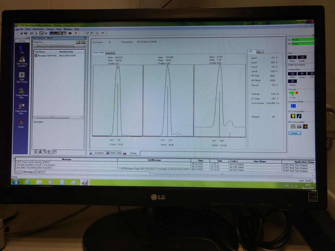The image size is (335, 251).
Task: Switch to the Spectrum tab
Action: [x=110, y=53]
